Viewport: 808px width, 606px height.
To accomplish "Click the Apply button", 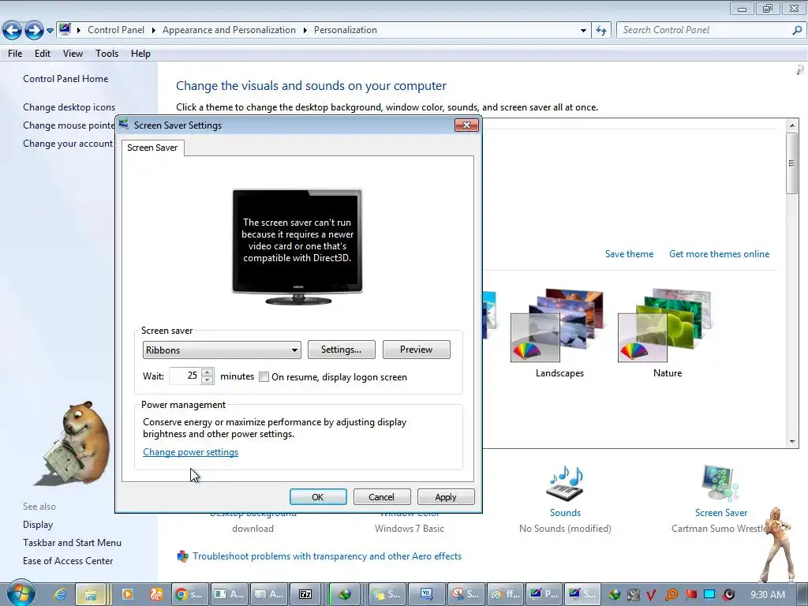I will click(446, 497).
